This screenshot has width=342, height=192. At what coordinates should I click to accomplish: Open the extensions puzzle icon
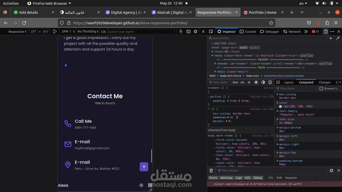327,23
